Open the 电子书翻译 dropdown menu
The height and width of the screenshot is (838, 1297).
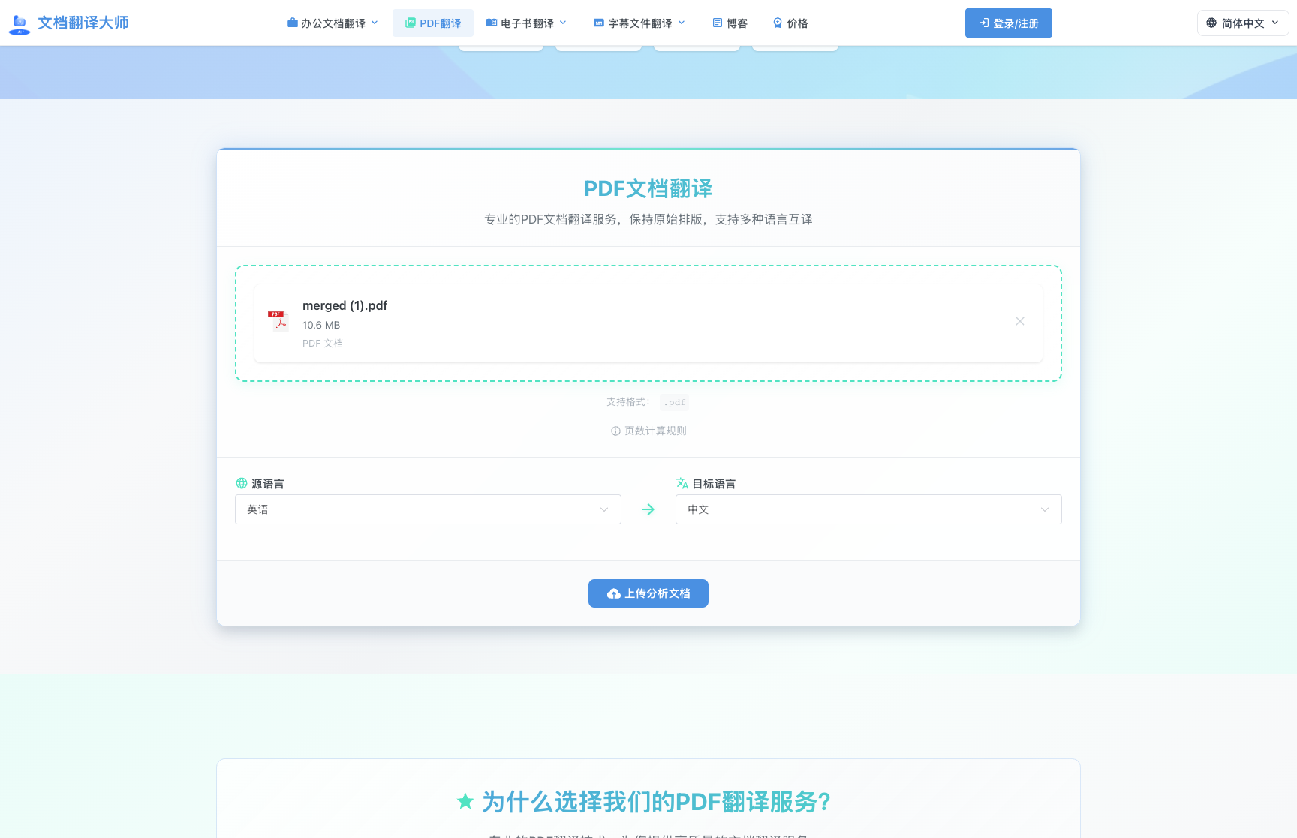[x=525, y=23]
